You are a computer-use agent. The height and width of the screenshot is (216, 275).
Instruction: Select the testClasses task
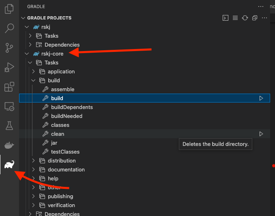65,152
